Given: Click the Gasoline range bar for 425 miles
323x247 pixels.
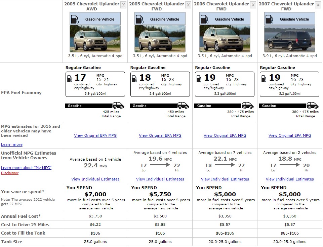Looking at the screenshot, I should [x=89, y=106].
